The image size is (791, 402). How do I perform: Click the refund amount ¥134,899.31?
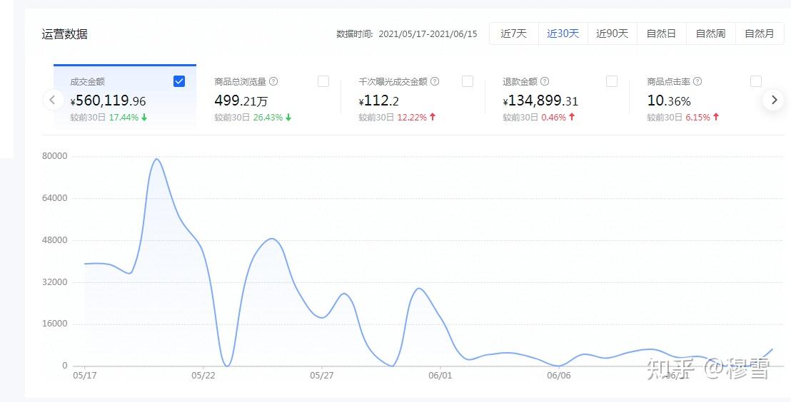coord(540,100)
